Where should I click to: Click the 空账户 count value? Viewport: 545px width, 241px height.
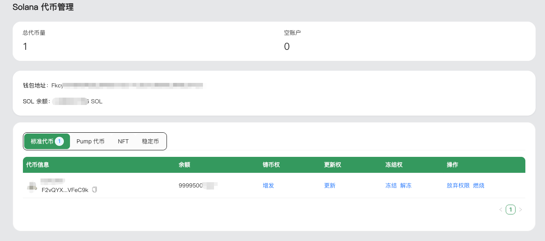pyautogui.click(x=287, y=47)
